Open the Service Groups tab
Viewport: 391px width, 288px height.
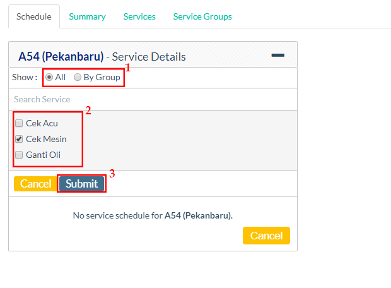[x=202, y=16]
